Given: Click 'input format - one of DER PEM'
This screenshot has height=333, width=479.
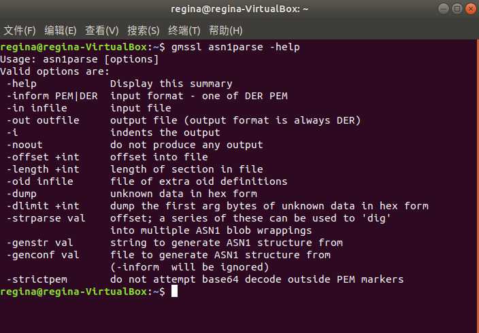Looking at the screenshot, I should click(199, 96).
